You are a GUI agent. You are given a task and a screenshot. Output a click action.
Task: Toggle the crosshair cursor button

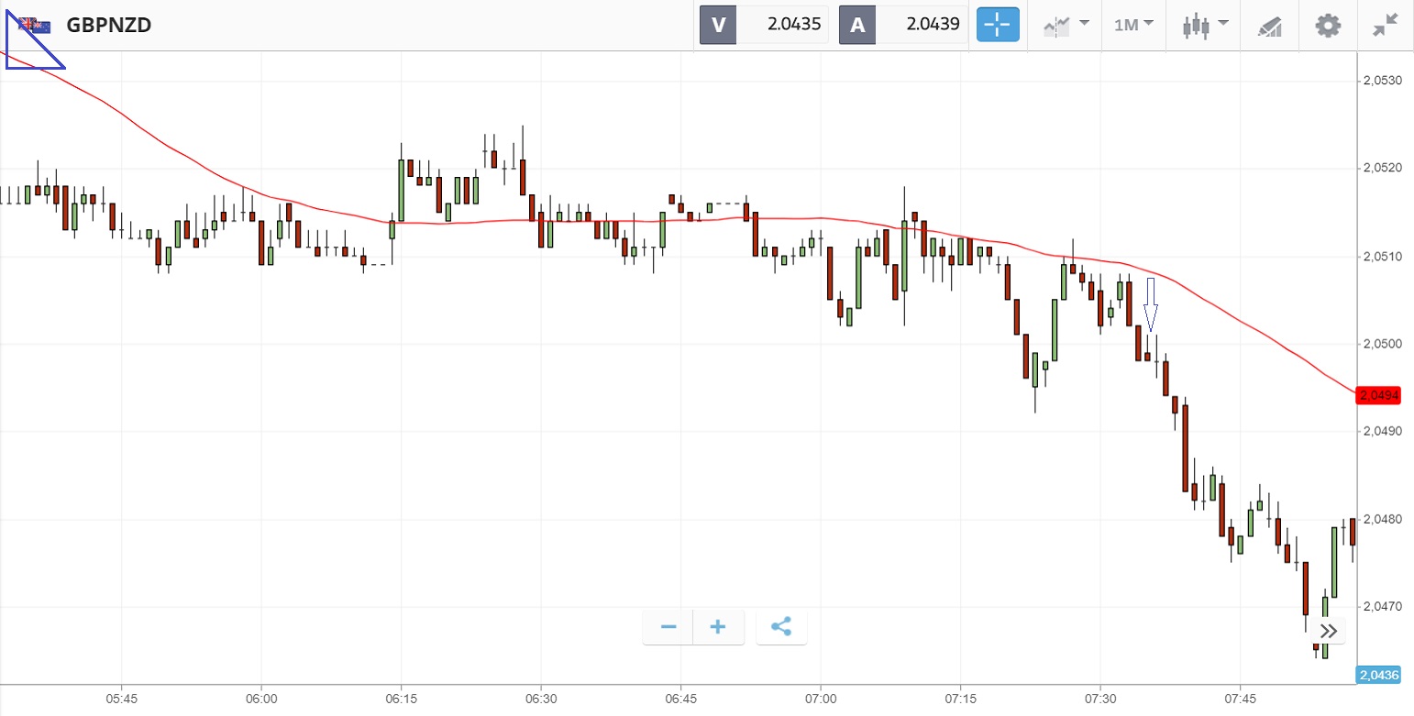[x=999, y=25]
